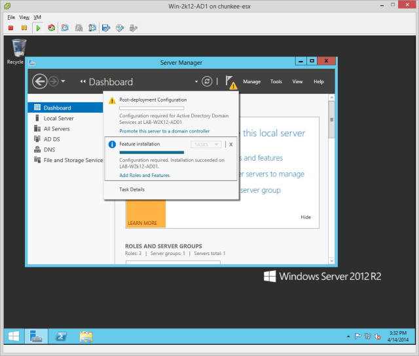Click the Server Manager forward arrow
This screenshot has height=356, width=419.
coord(54,81)
